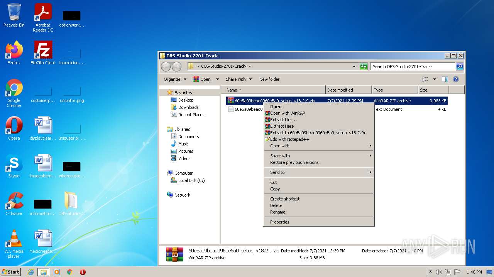This screenshot has height=277, width=494.
Task: Open the Share with toolbar dropdown
Action: pyautogui.click(x=239, y=79)
